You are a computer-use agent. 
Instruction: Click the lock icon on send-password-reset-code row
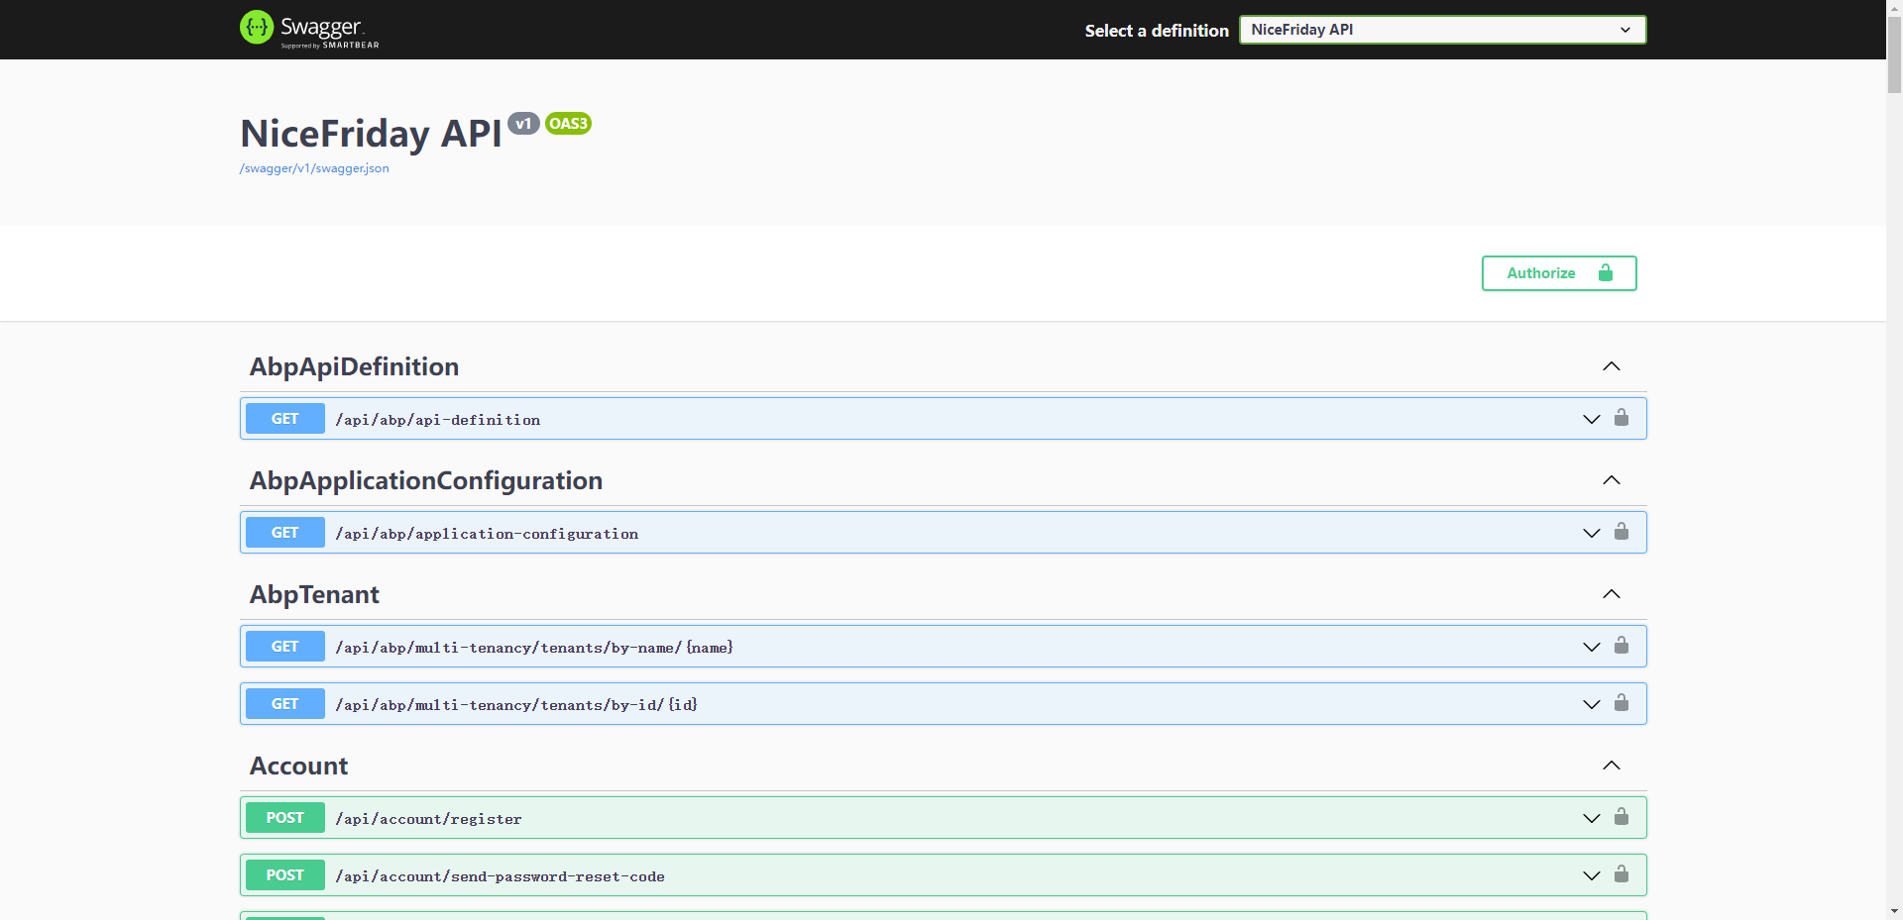pos(1622,873)
